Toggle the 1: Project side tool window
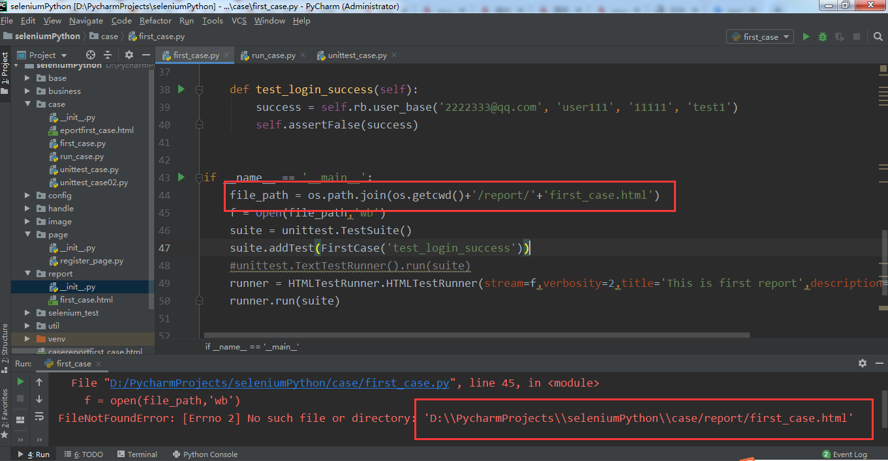888x461 pixels. [x=5, y=68]
